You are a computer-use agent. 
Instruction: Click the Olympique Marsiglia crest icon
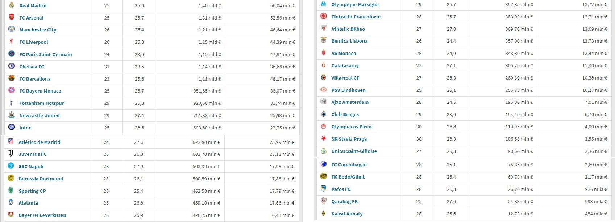pos(324,4)
